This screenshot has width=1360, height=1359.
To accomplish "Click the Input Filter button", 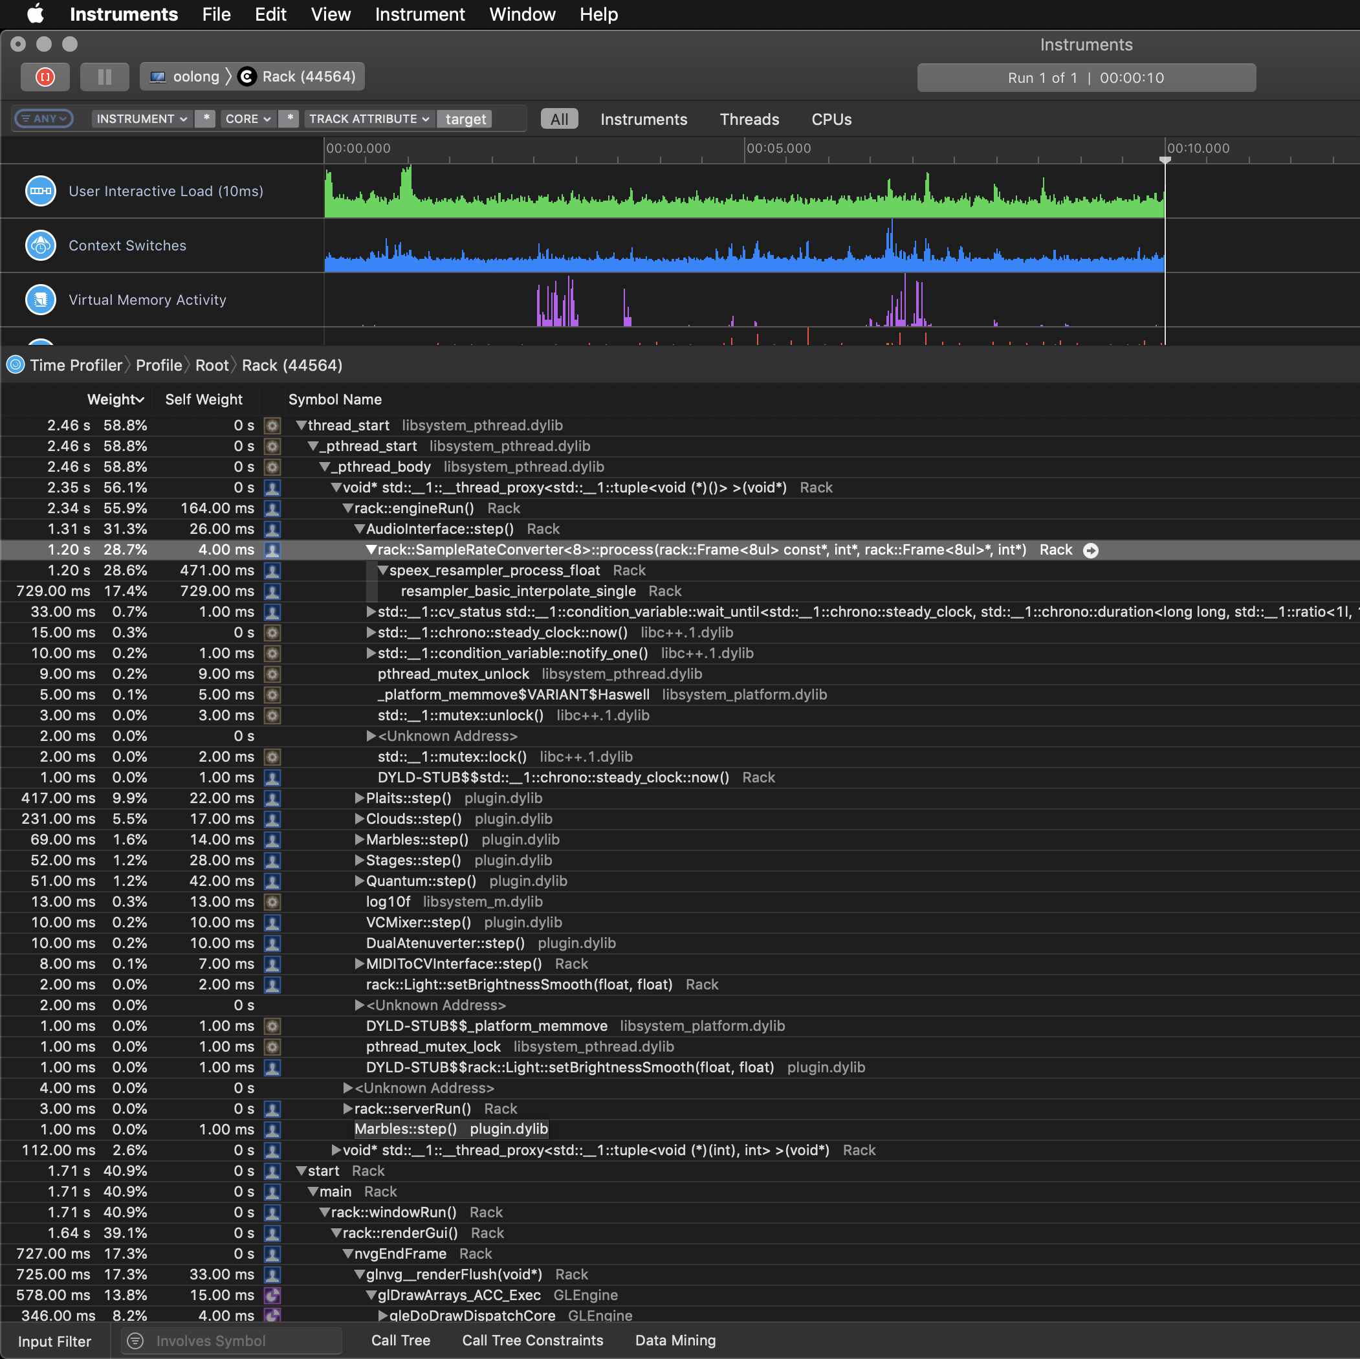I will click(x=54, y=1341).
